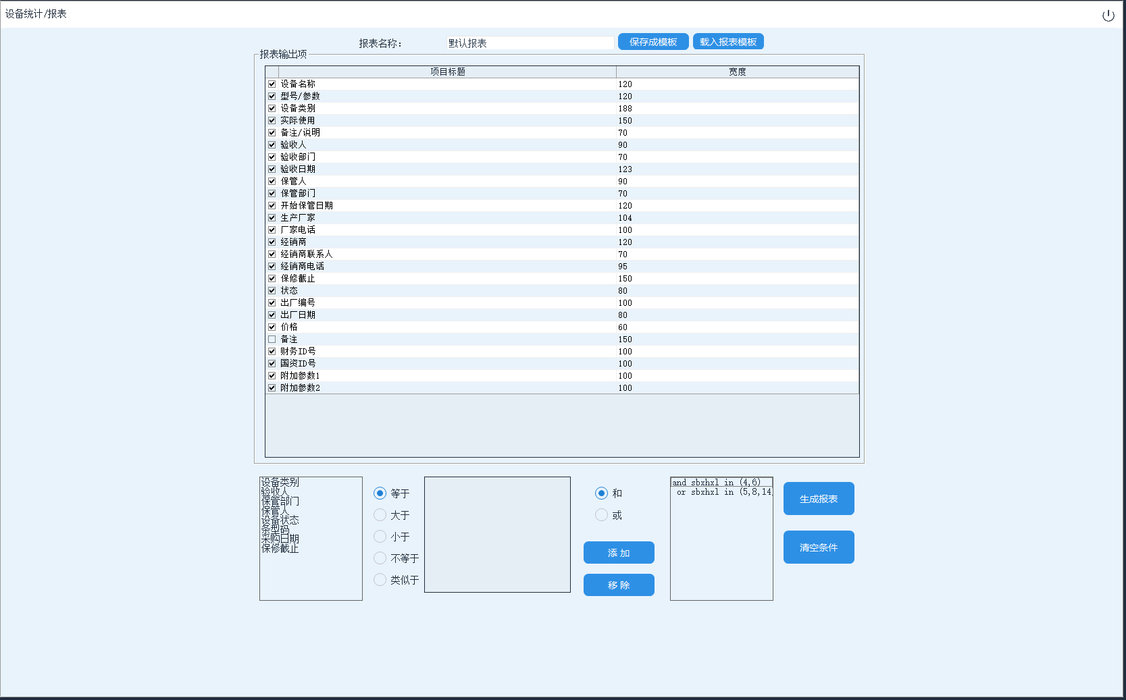Click the 载入报表模板 button
Image resolution: width=1126 pixels, height=700 pixels.
(727, 42)
